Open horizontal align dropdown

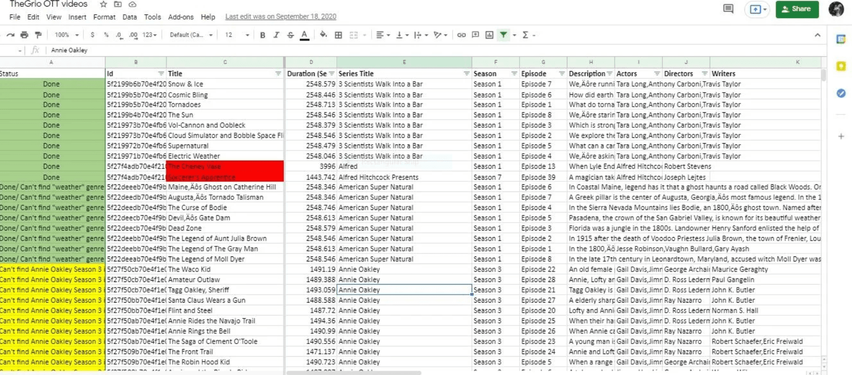point(383,35)
